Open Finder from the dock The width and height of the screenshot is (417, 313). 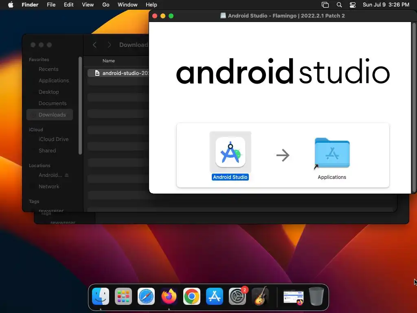tap(101, 296)
